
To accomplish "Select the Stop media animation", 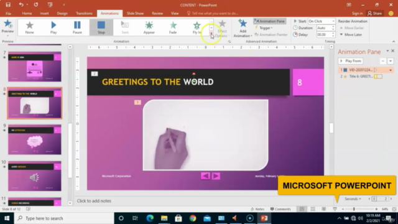I will [x=101, y=27].
